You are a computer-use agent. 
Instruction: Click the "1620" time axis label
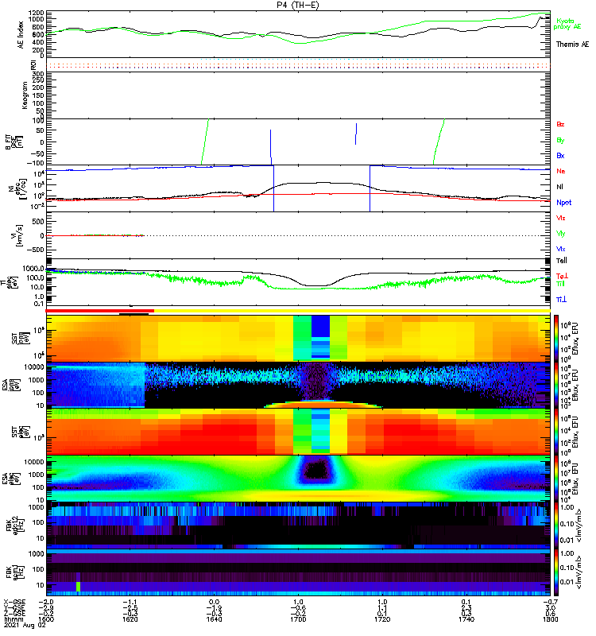coord(130,619)
